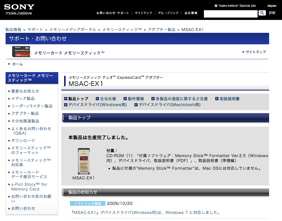Go to メモリースティック™ breadcrumb
This screenshot has width=282, height=221.
(x=122, y=30)
